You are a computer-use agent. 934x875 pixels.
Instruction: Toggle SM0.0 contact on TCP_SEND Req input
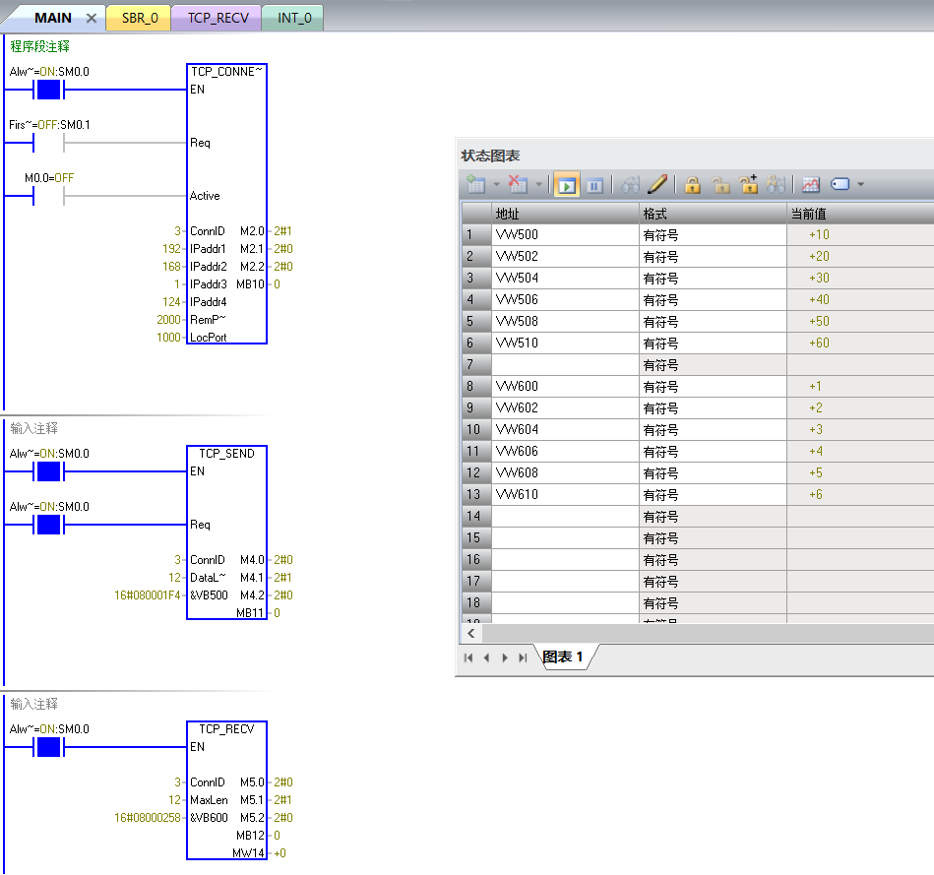point(48,525)
